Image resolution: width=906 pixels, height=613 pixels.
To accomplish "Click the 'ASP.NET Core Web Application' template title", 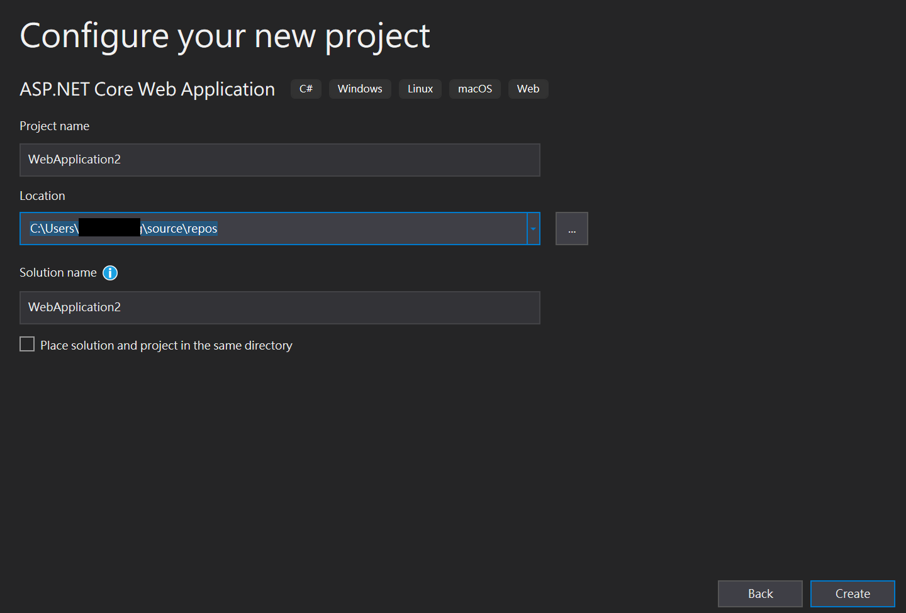I will 147,89.
